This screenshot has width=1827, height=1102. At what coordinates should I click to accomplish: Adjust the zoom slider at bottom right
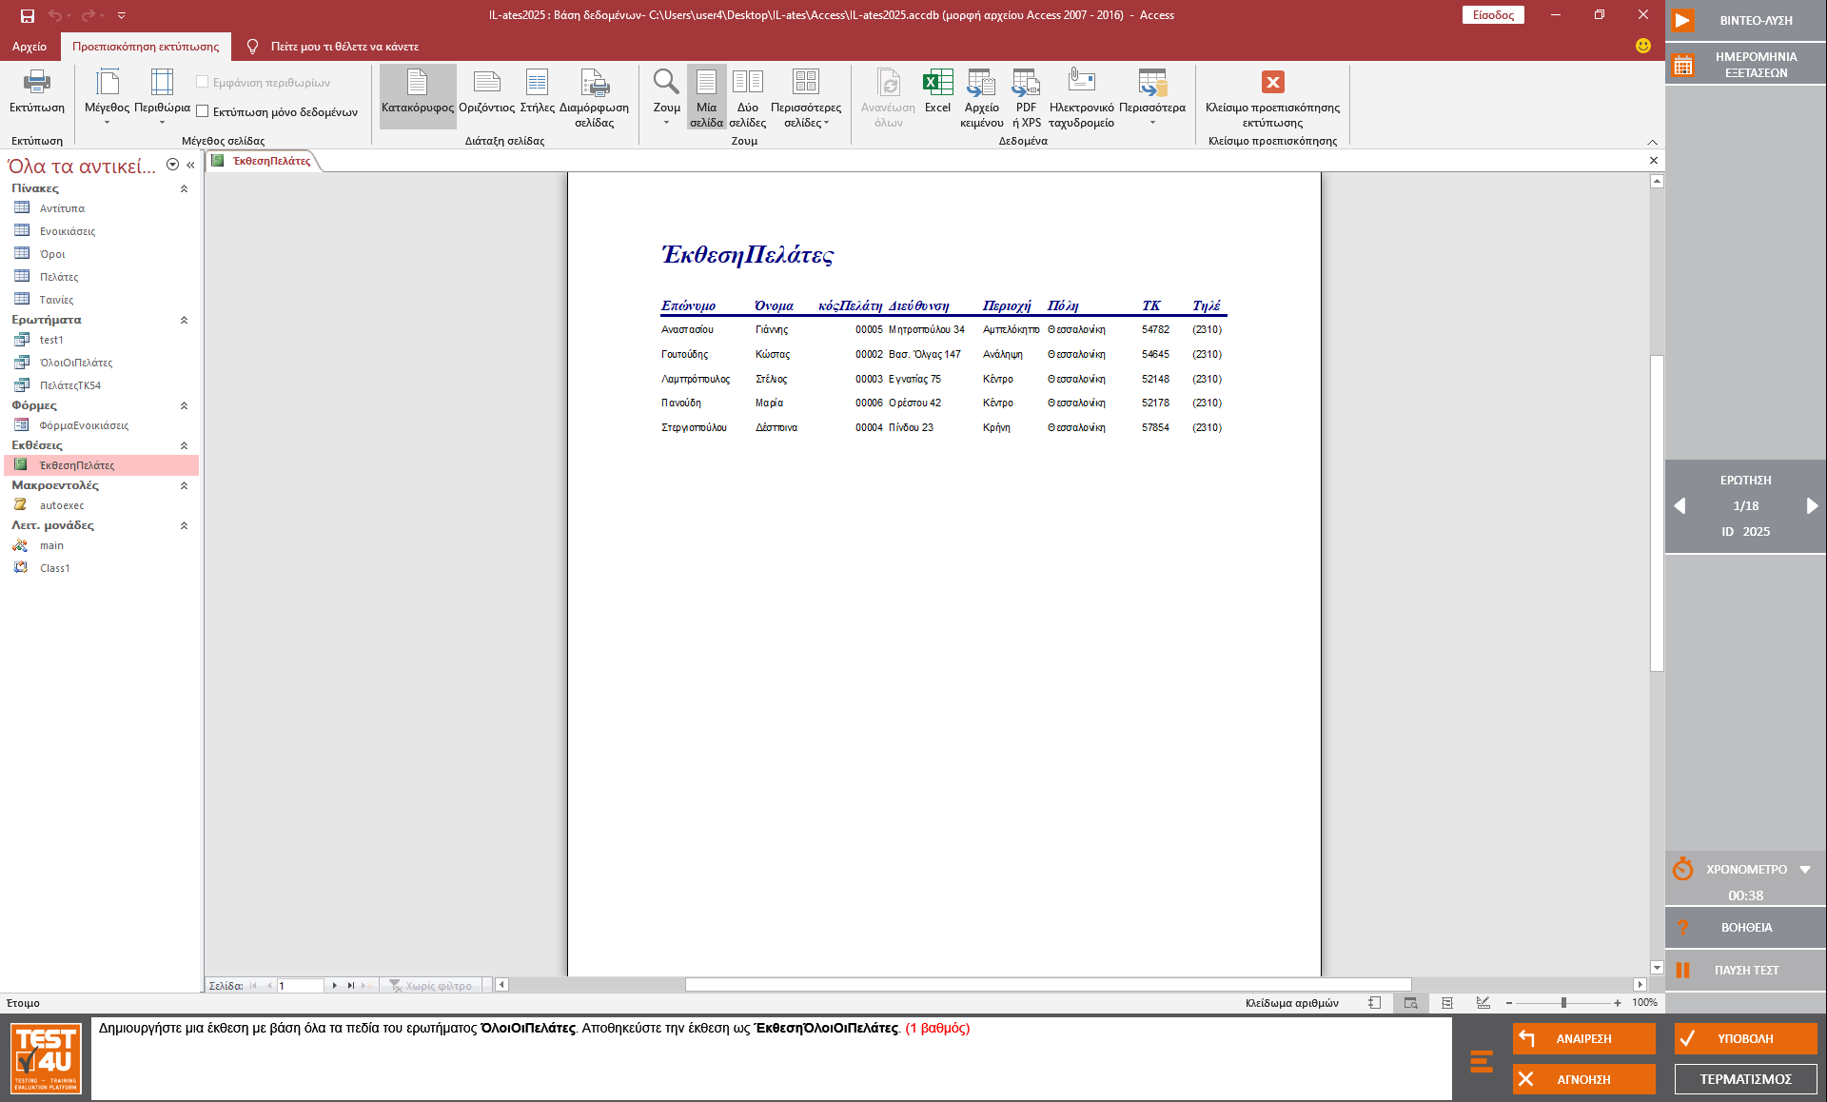[1563, 1002]
